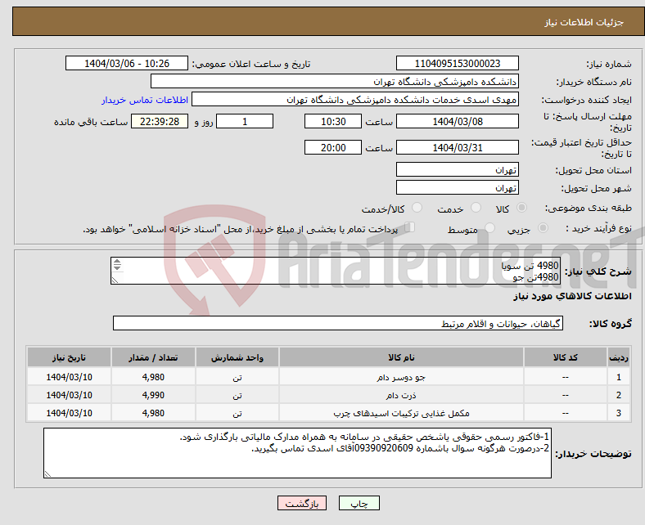Click the resize grip of توضیحات خریدار box
This screenshot has height=525, width=645.
[47, 473]
